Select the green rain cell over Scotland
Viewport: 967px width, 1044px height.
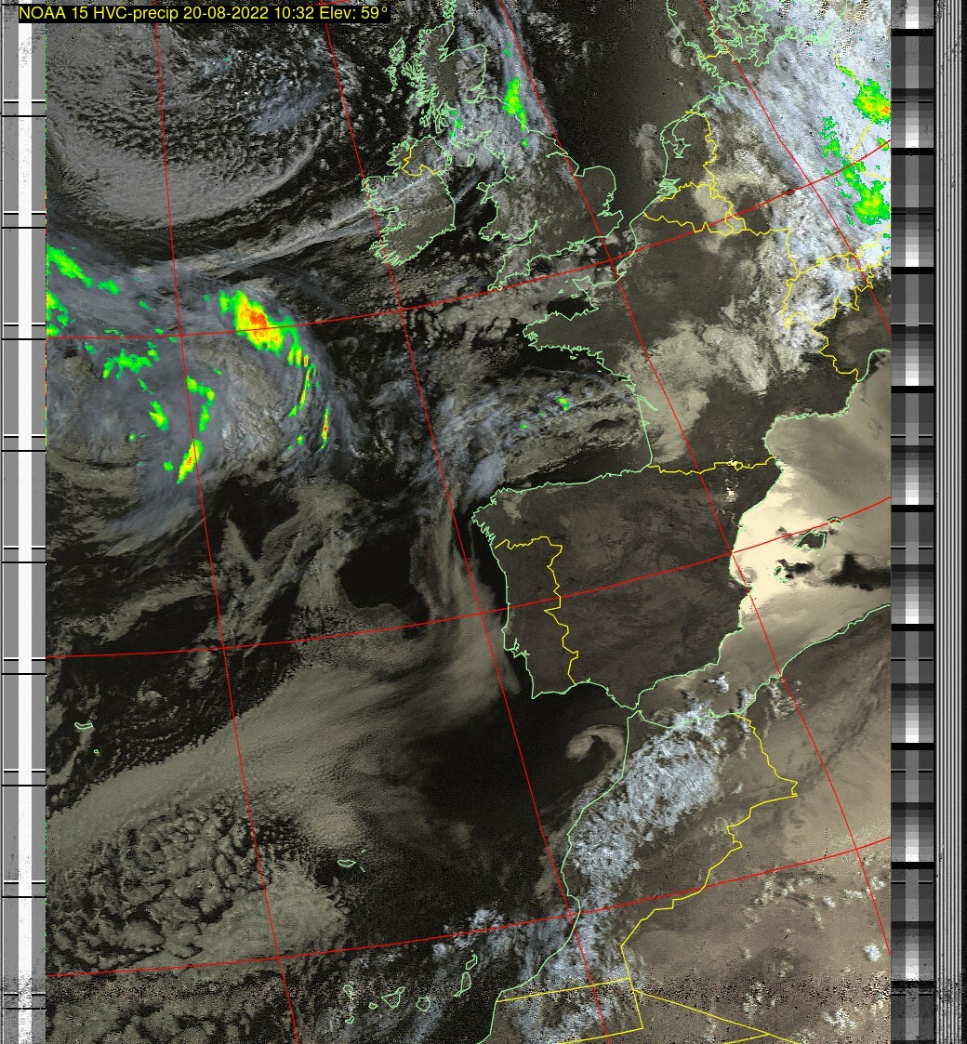point(513,102)
